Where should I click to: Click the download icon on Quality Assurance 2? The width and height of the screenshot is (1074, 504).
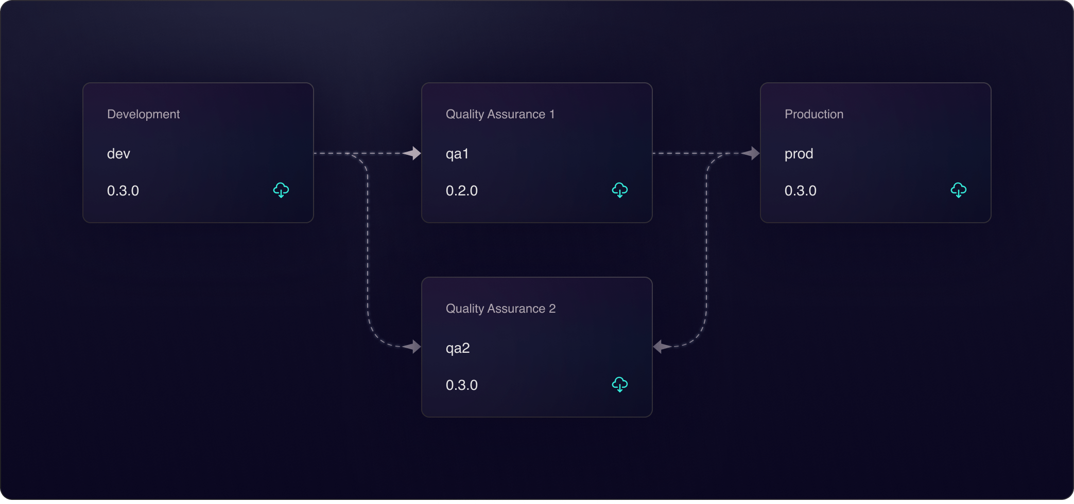click(x=619, y=384)
